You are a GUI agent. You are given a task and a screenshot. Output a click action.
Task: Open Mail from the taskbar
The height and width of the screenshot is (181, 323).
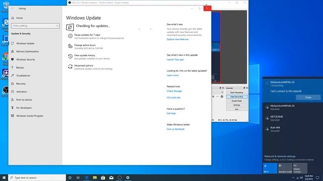pyautogui.click(x=111, y=177)
